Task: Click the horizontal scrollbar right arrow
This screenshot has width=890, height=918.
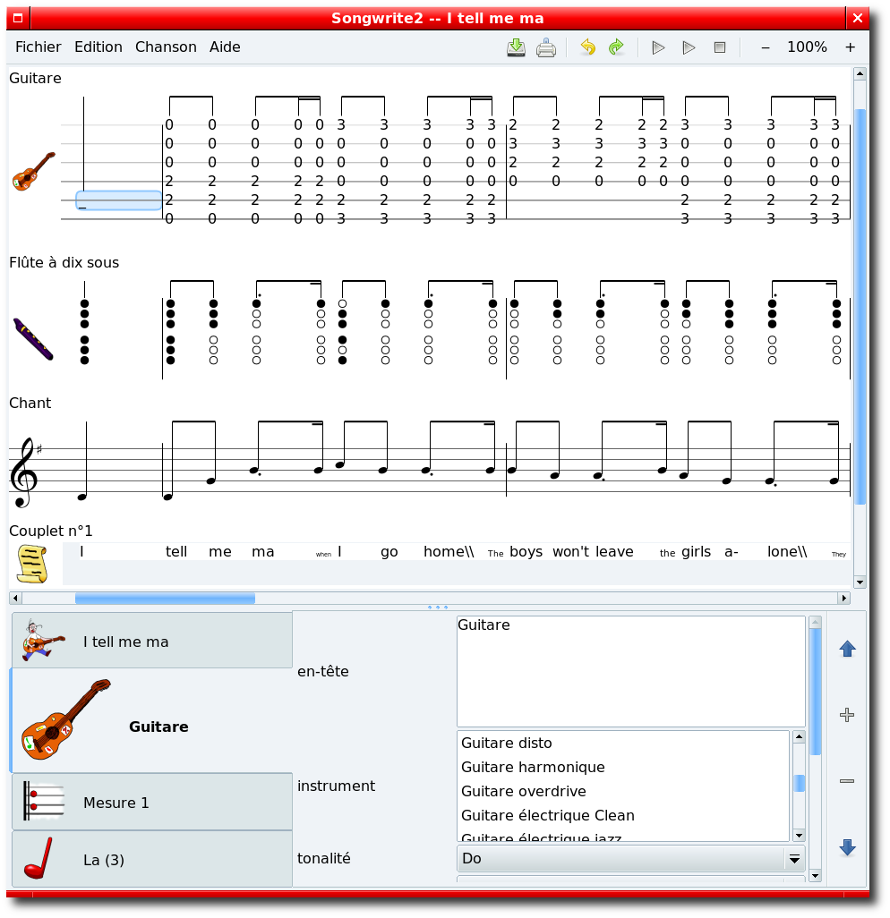Action: click(843, 598)
